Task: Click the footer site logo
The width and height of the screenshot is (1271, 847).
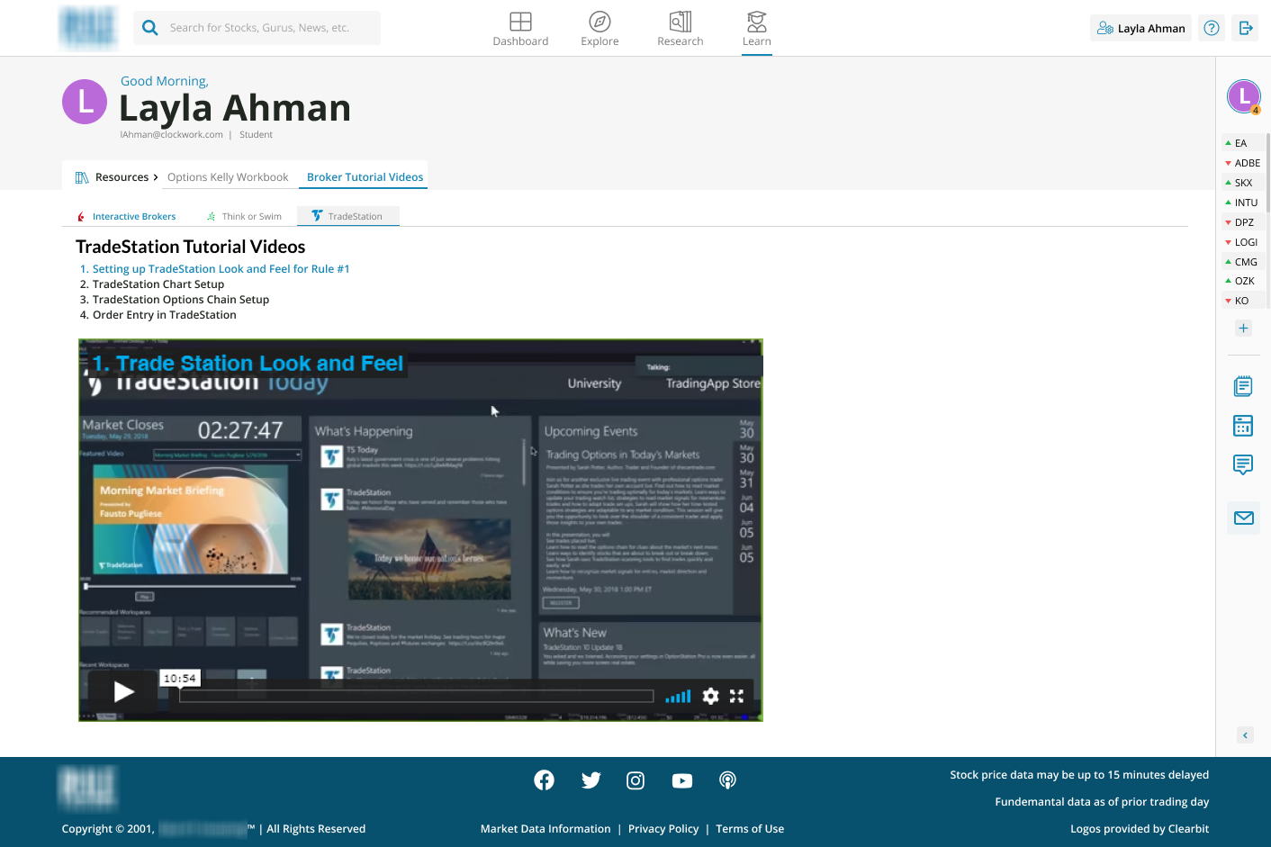Action: click(88, 788)
